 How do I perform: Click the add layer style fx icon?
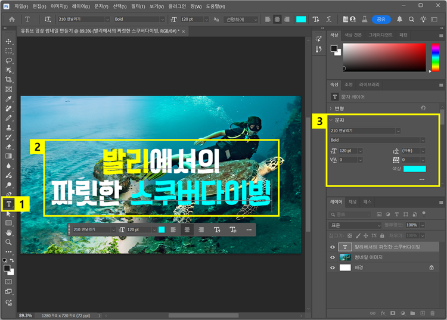pos(383,313)
